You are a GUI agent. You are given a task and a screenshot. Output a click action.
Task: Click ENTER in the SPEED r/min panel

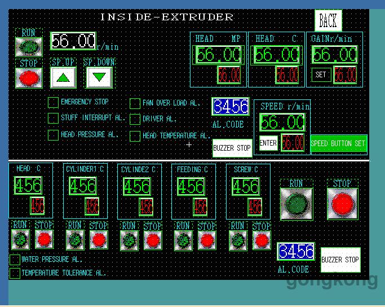[x=268, y=143]
